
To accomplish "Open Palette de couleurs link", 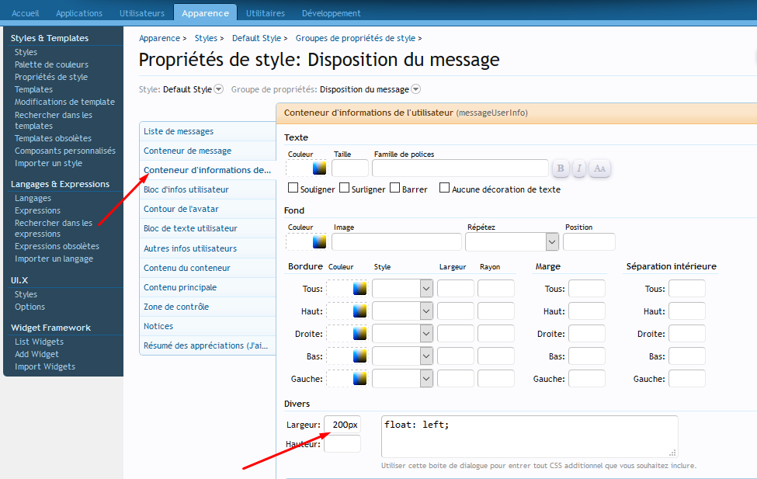I will point(51,64).
